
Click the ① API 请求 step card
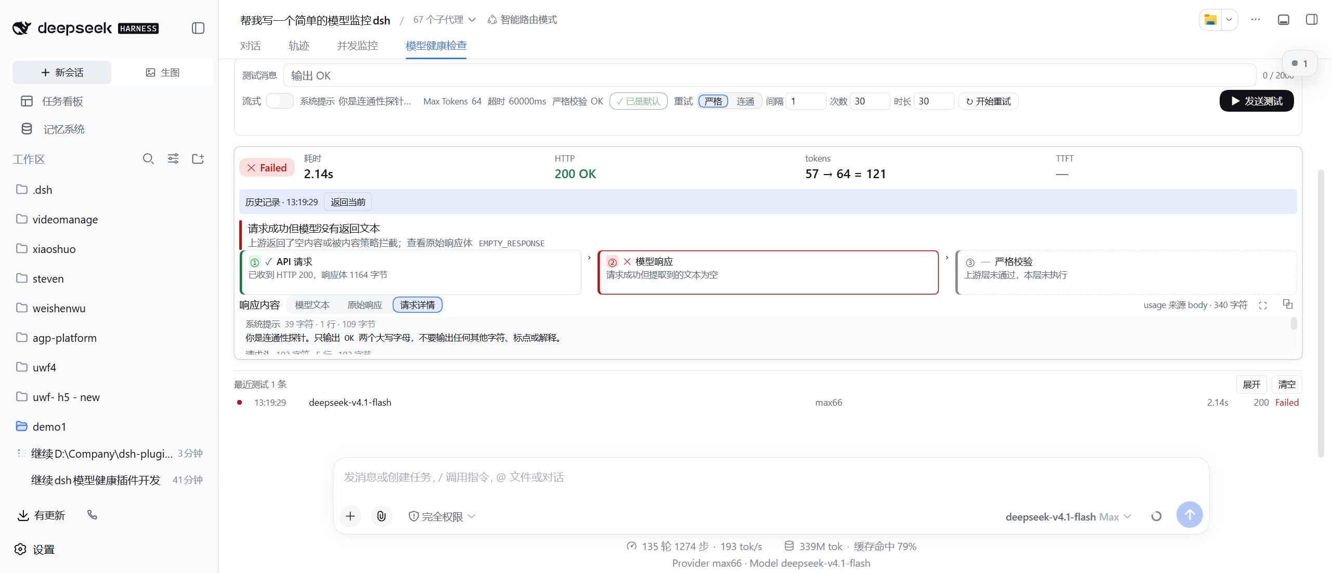coord(410,273)
